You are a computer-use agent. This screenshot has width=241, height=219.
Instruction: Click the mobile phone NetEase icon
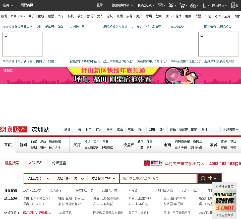pos(234,5)
